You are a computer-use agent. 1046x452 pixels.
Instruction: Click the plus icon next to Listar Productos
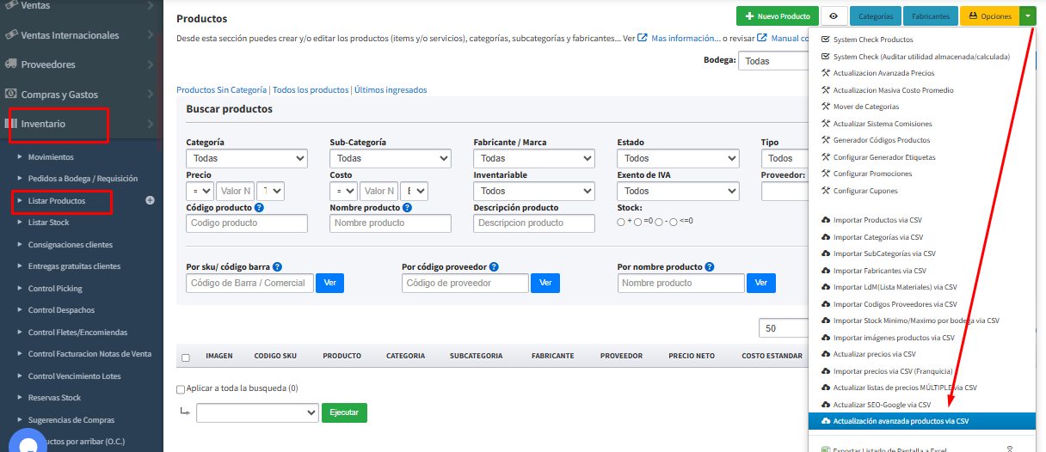click(x=150, y=200)
